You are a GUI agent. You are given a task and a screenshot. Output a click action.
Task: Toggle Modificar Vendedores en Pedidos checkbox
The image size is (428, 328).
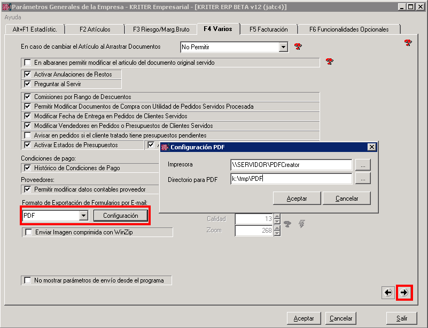(28, 126)
